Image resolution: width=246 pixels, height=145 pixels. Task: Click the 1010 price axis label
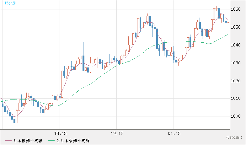(236, 99)
